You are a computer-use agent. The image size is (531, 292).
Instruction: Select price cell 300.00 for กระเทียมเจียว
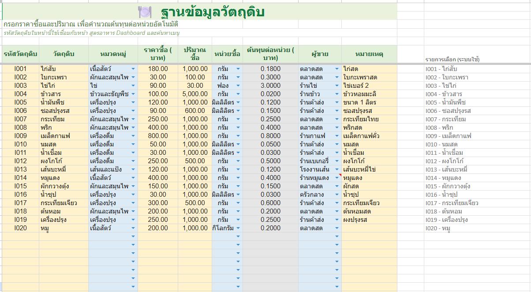pos(158,203)
